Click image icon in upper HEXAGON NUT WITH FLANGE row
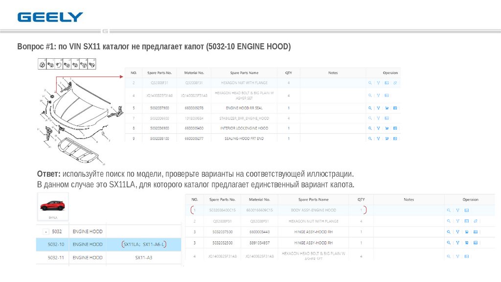This screenshot has width=501, height=282. click(387, 83)
